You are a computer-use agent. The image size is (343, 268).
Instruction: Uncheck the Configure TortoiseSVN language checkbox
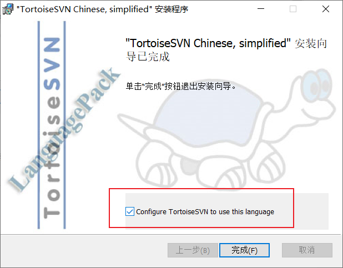point(130,211)
